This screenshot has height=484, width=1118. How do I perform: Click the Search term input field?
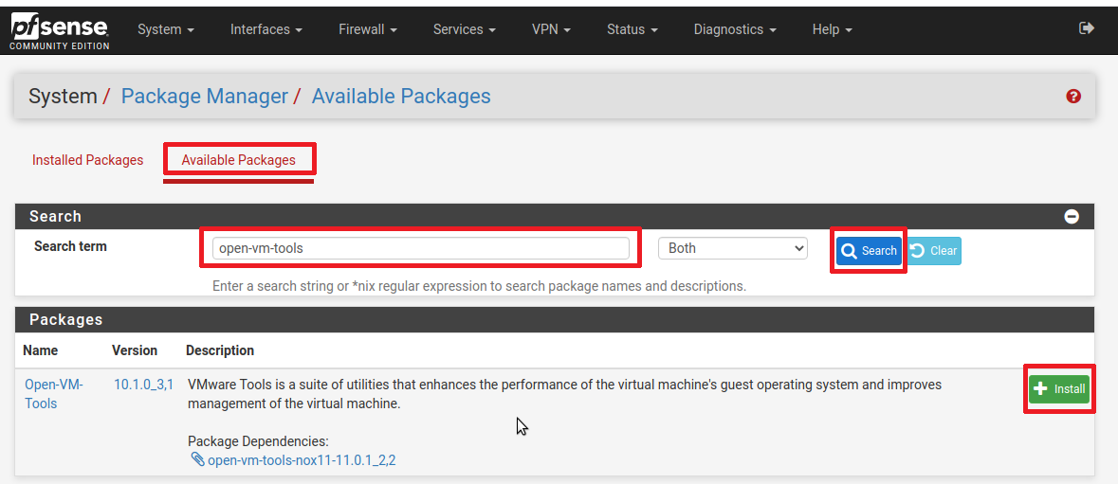(421, 248)
